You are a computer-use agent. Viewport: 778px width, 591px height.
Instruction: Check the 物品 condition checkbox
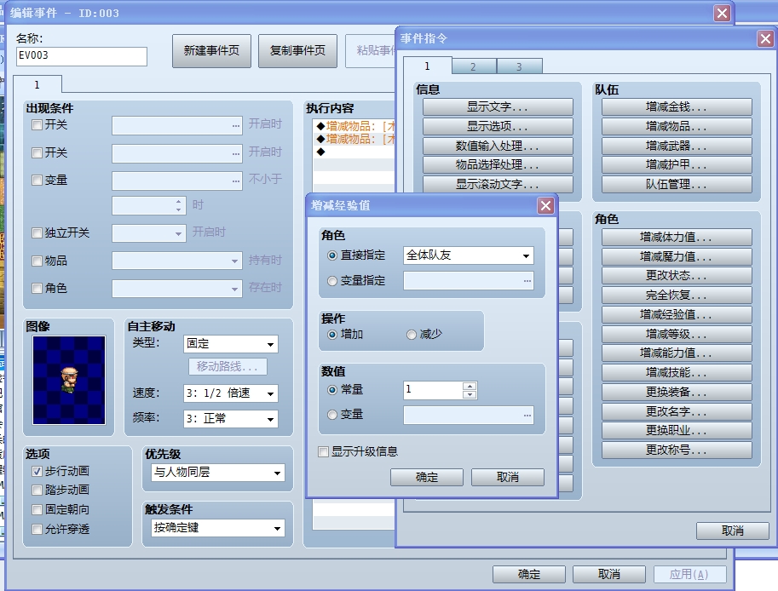[x=37, y=261]
